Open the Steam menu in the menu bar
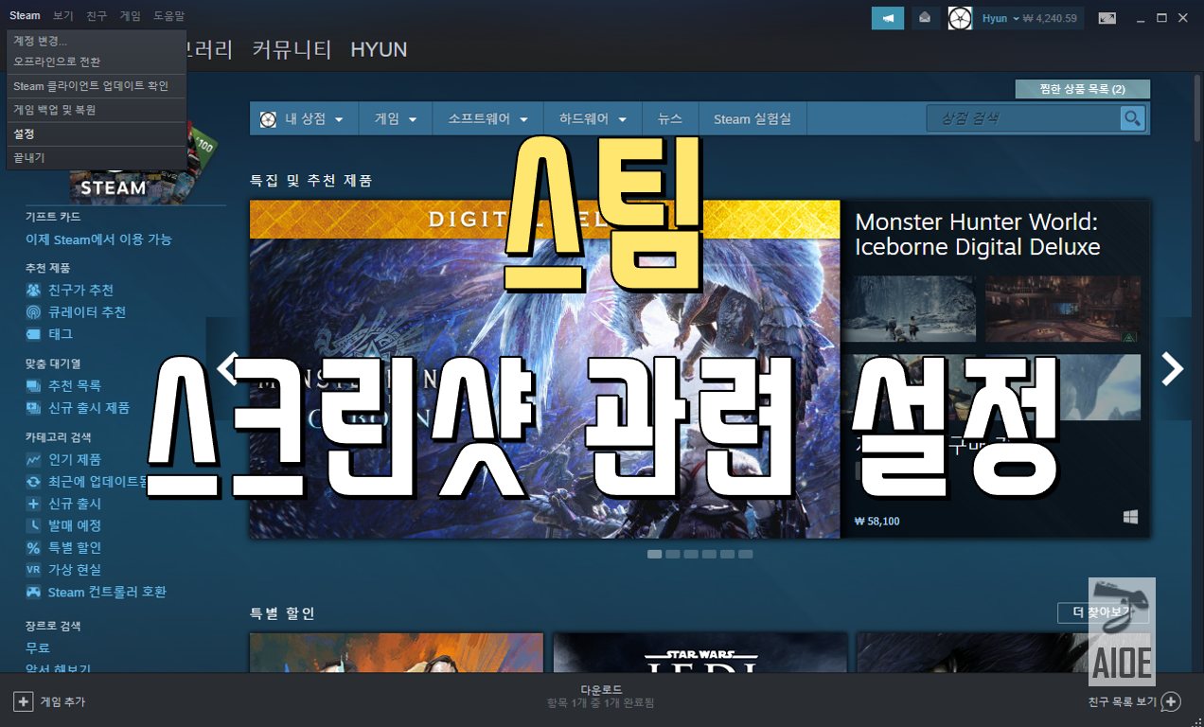The width and height of the screenshot is (1204, 727). [x=25, y=16]
